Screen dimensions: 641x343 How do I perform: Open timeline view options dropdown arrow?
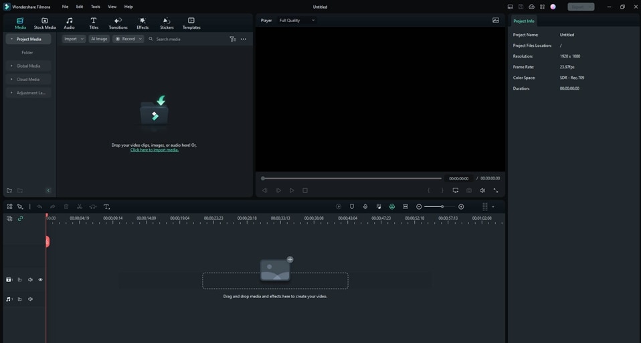[493, 207]
